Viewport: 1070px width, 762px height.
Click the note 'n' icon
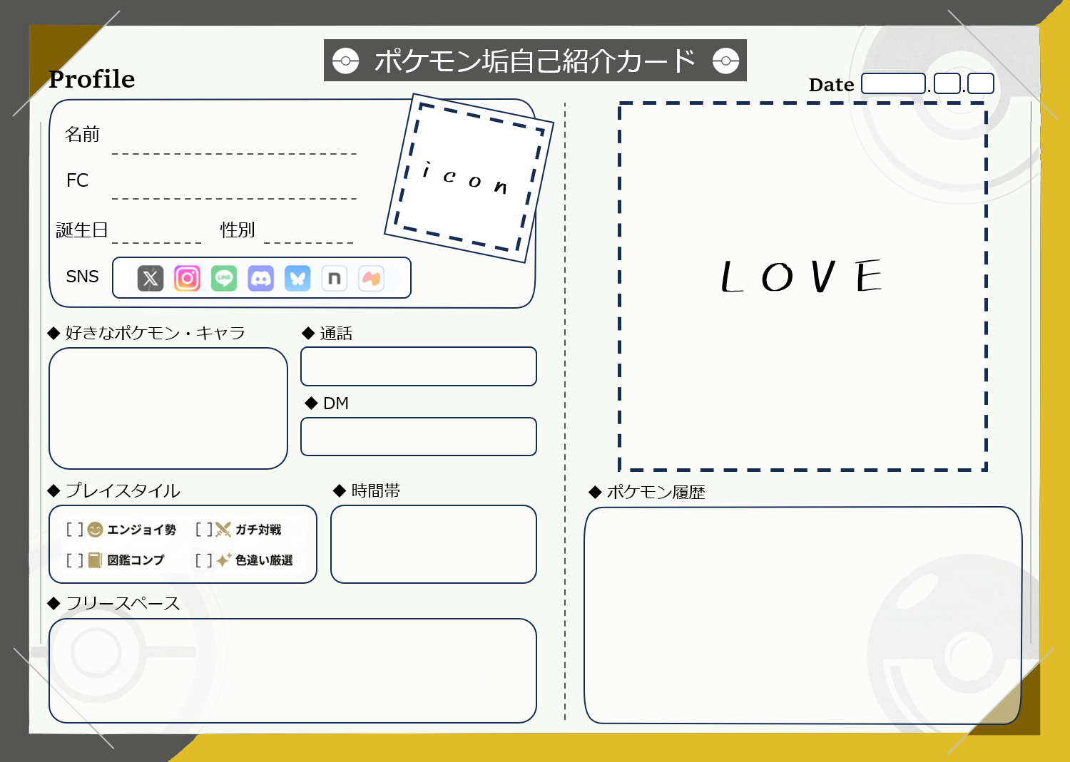pyautogui.click(x=335, y=278)
